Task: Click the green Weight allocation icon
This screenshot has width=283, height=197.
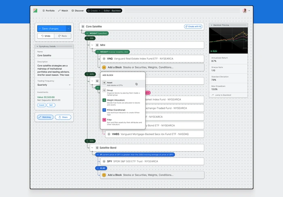Action: pyautogui.click(x=104, y=100)
